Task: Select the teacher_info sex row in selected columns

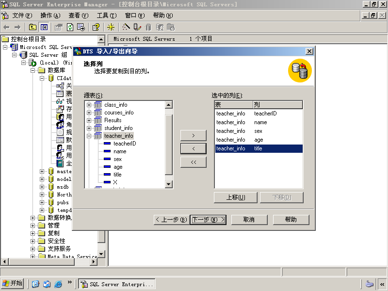Action: 259,131
